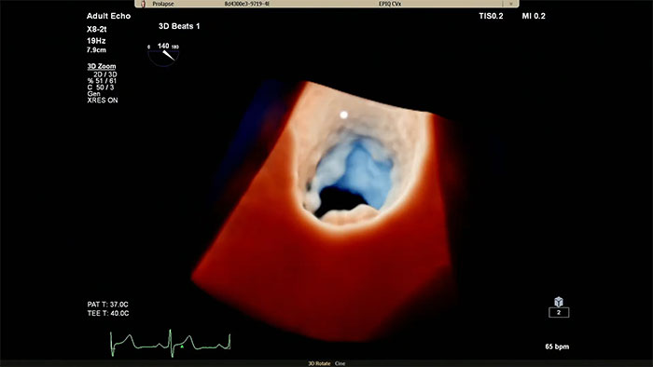This screenshot has width=653, height=367.
Task: Click the green ECG trigger marker
Action: pos(182,347)
